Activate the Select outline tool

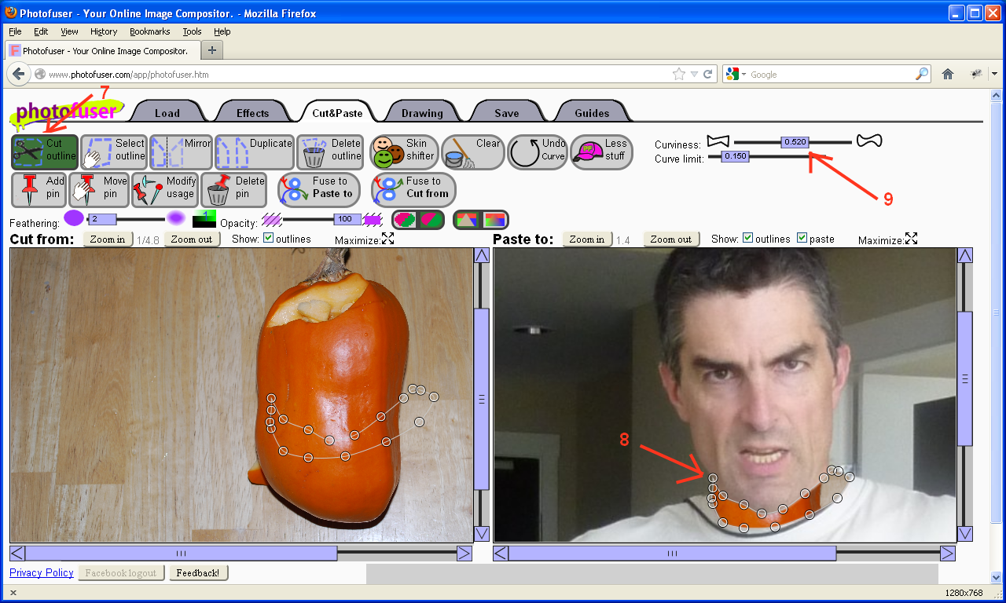click(114, 152)
